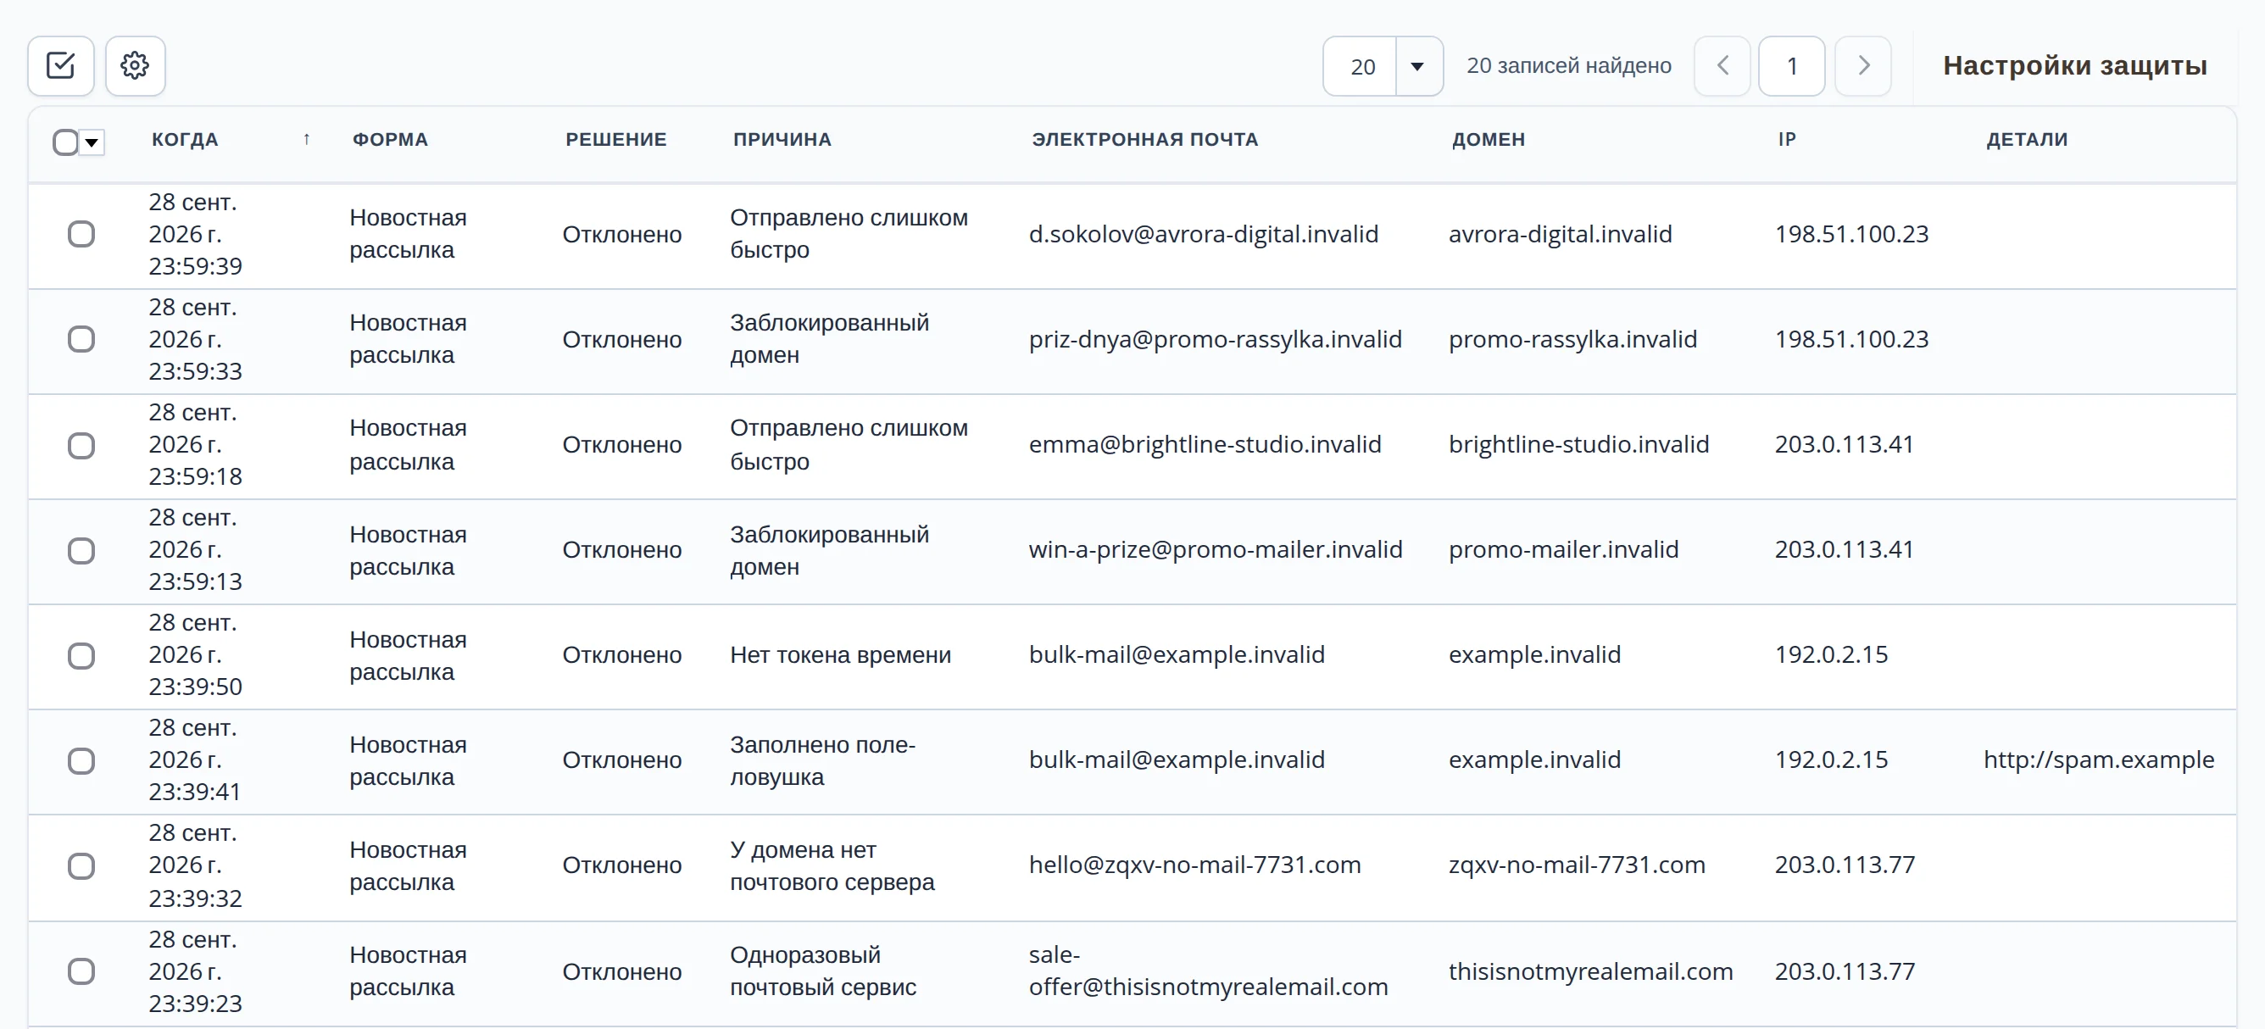
Task: Expand the select-all options arrow
Action: (92, 142)
